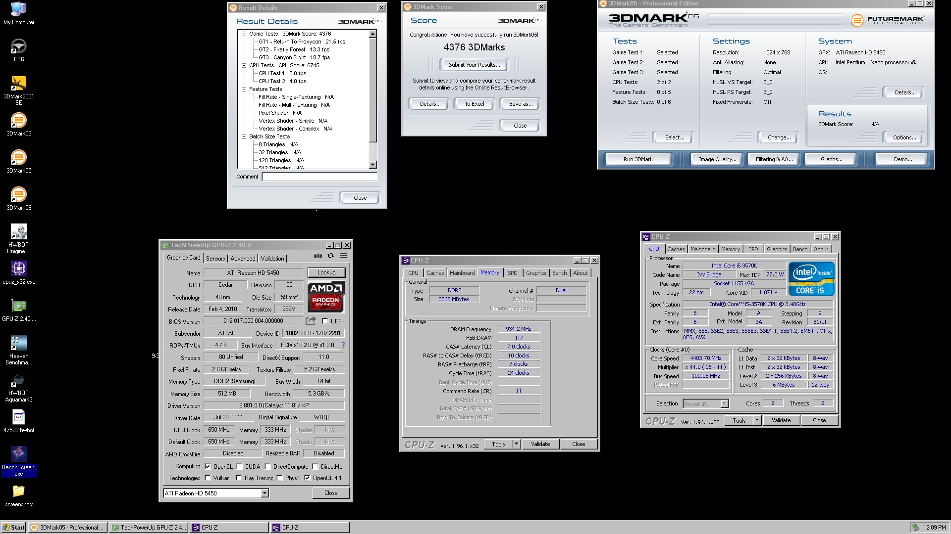Image resolution: width=951 pixels, height=534 pixels.
Task: Toggle the PhysX checkbox
Action: click(279, 478)
